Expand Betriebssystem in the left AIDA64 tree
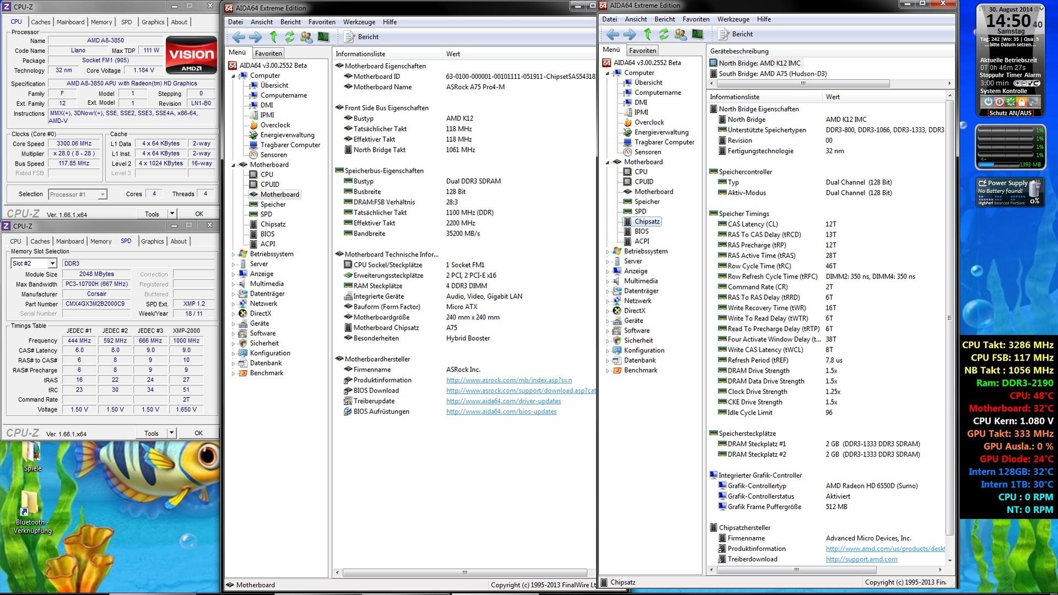The height and width of the screenshot is (595, 1058). (233, 254)
